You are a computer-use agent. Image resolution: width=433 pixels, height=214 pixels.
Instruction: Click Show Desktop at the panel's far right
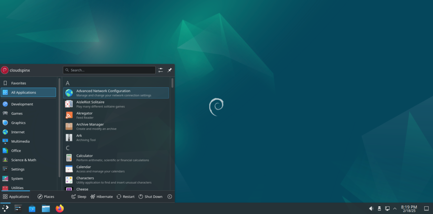point(426,208)
